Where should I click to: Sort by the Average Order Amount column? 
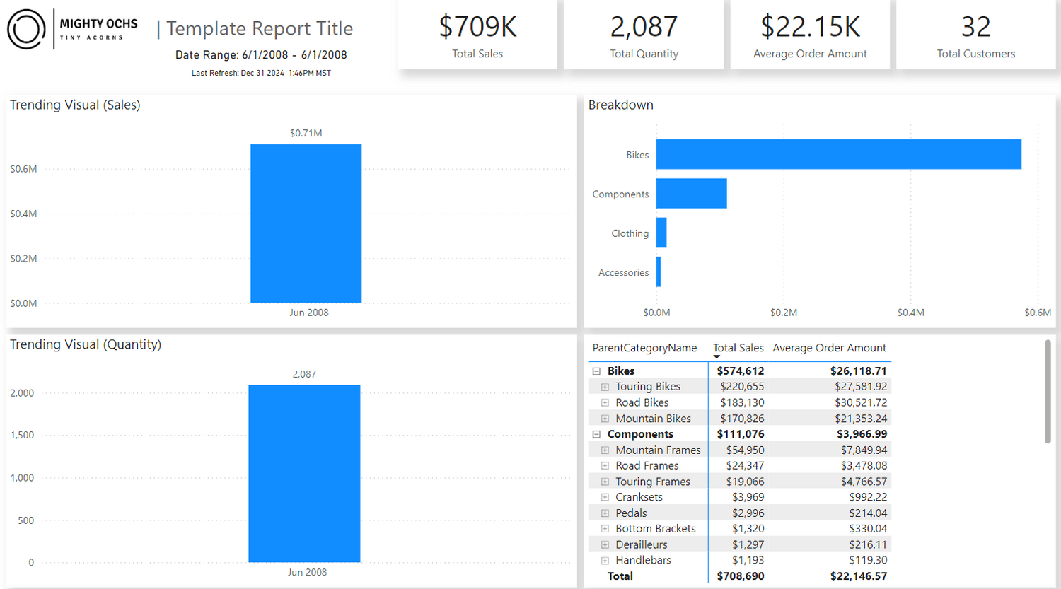829,348
